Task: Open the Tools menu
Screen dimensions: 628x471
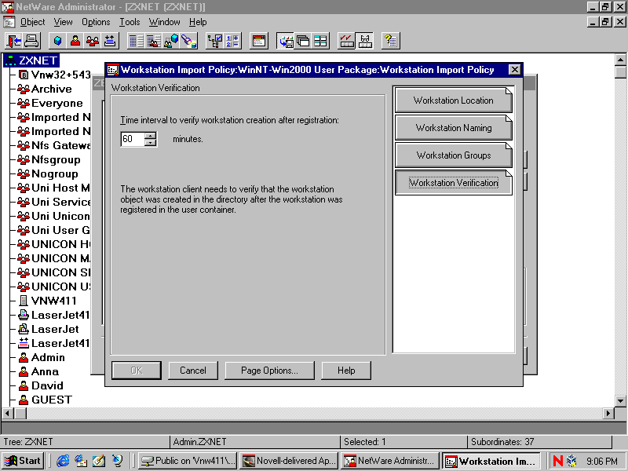Action: click(x=130, y=22)
